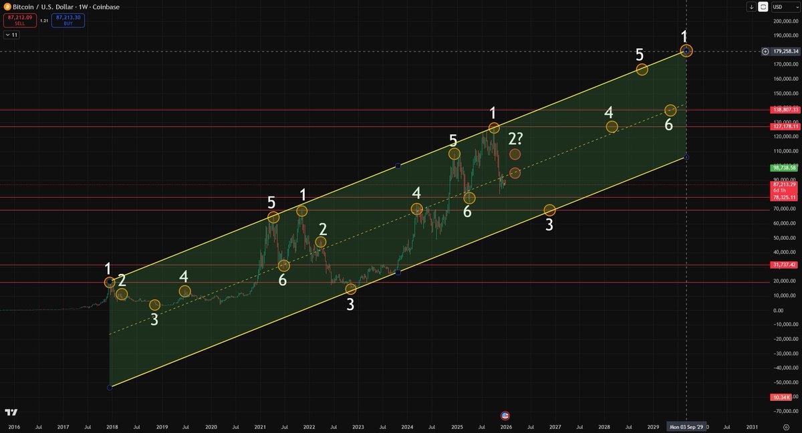802x433 pixels.
Task: Select the 127,178.11 red price label
Action: point(784,126)
